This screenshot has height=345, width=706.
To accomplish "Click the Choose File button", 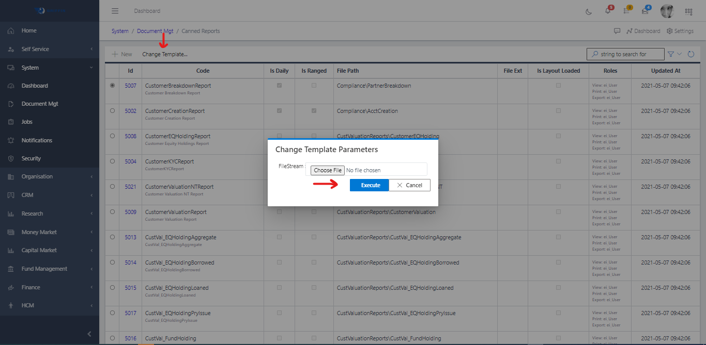I will [x=327, y=170].
